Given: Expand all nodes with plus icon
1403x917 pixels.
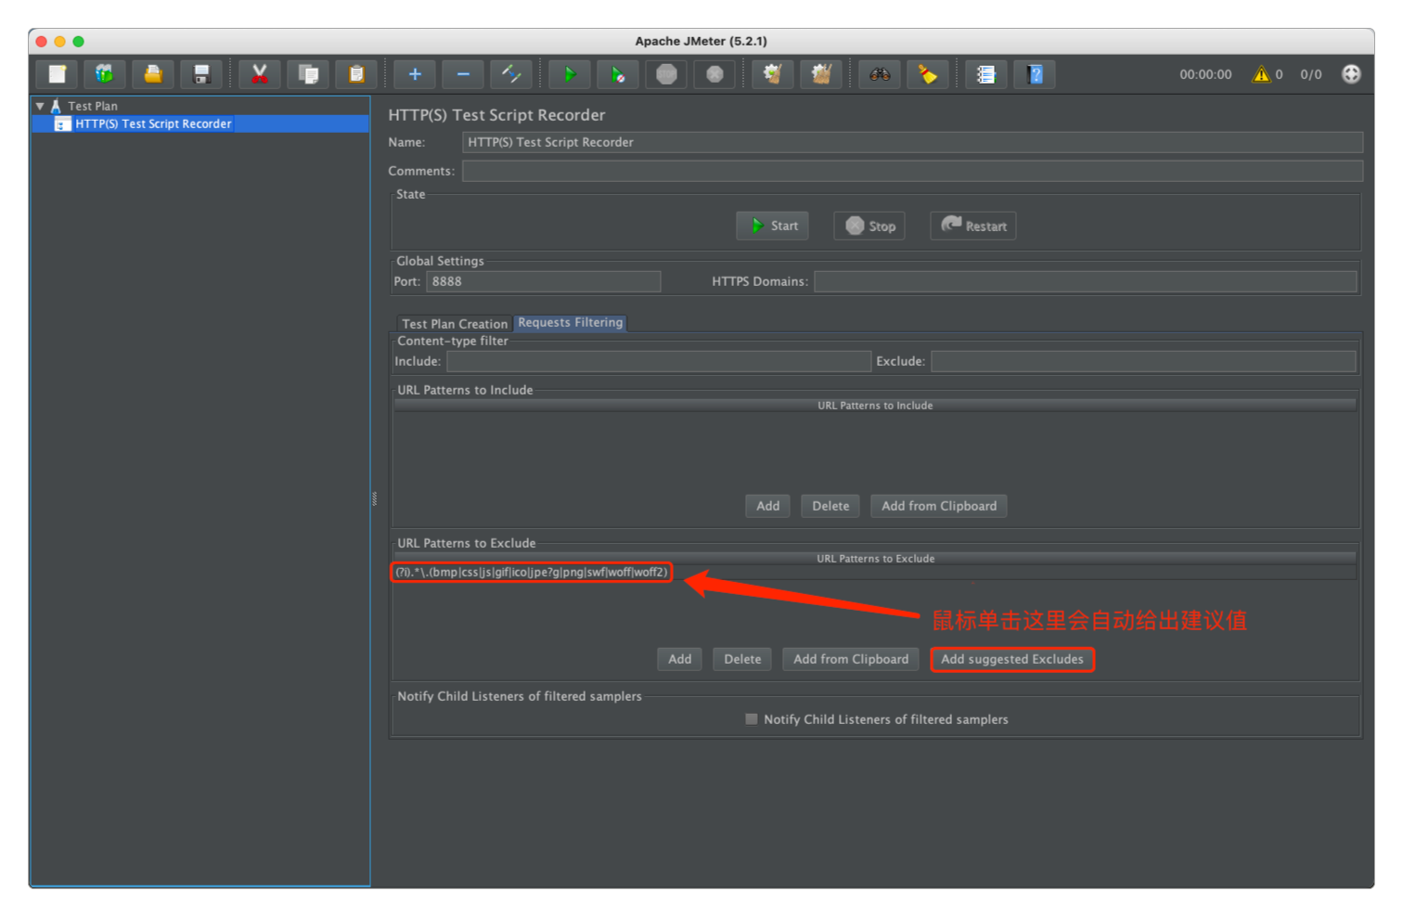Looking at the screenshot, I should click(x=415, y=74).
